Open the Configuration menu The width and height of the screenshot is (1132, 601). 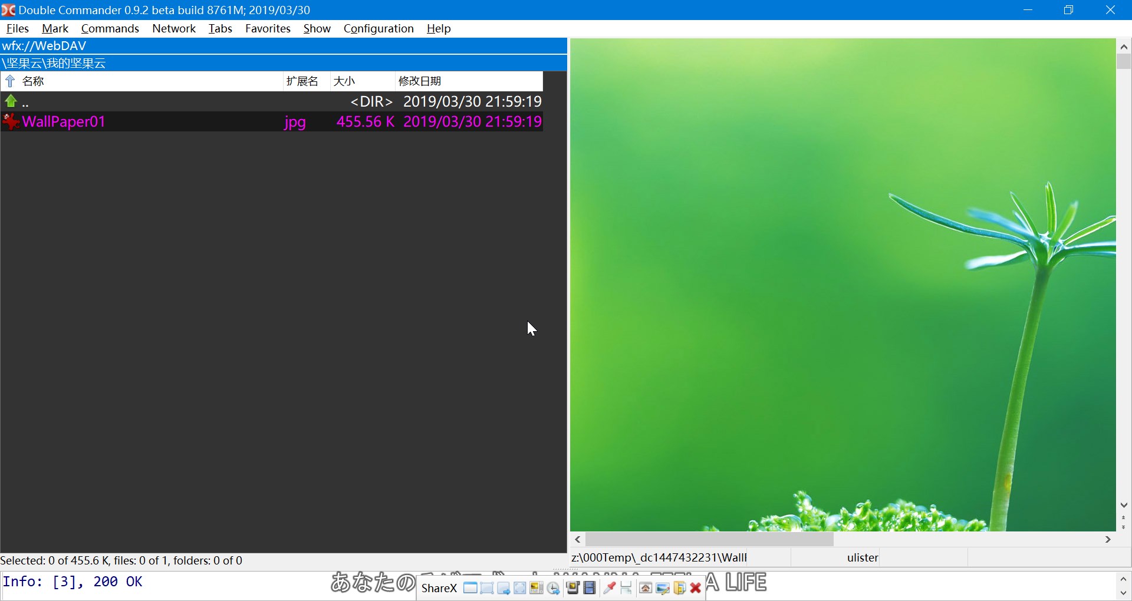[379, 28]
